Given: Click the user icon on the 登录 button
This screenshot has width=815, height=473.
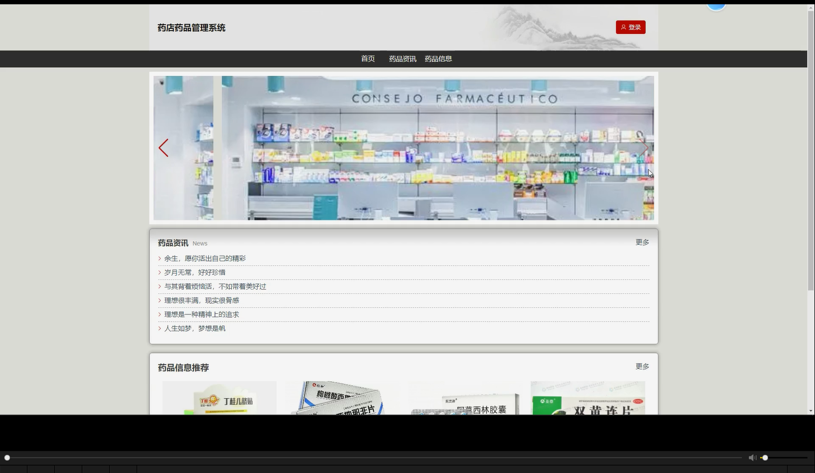Looking at the screenshot, I should (624, 27).
